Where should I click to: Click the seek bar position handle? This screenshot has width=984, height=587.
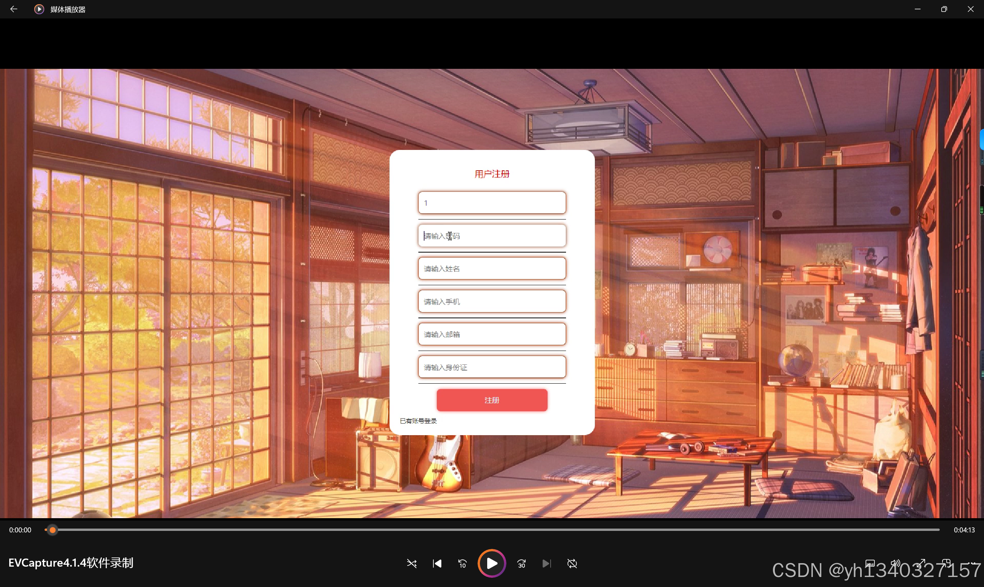pyautogui.click(x=52, y=530)
